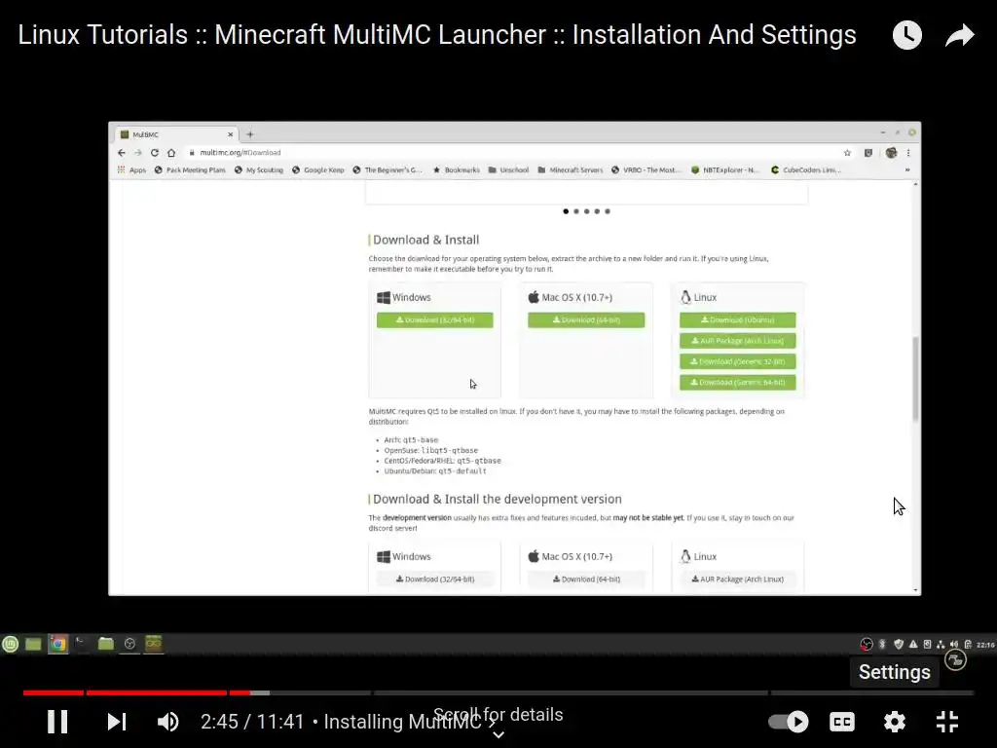Launch Chrome from the taskbar

point(57,645)
